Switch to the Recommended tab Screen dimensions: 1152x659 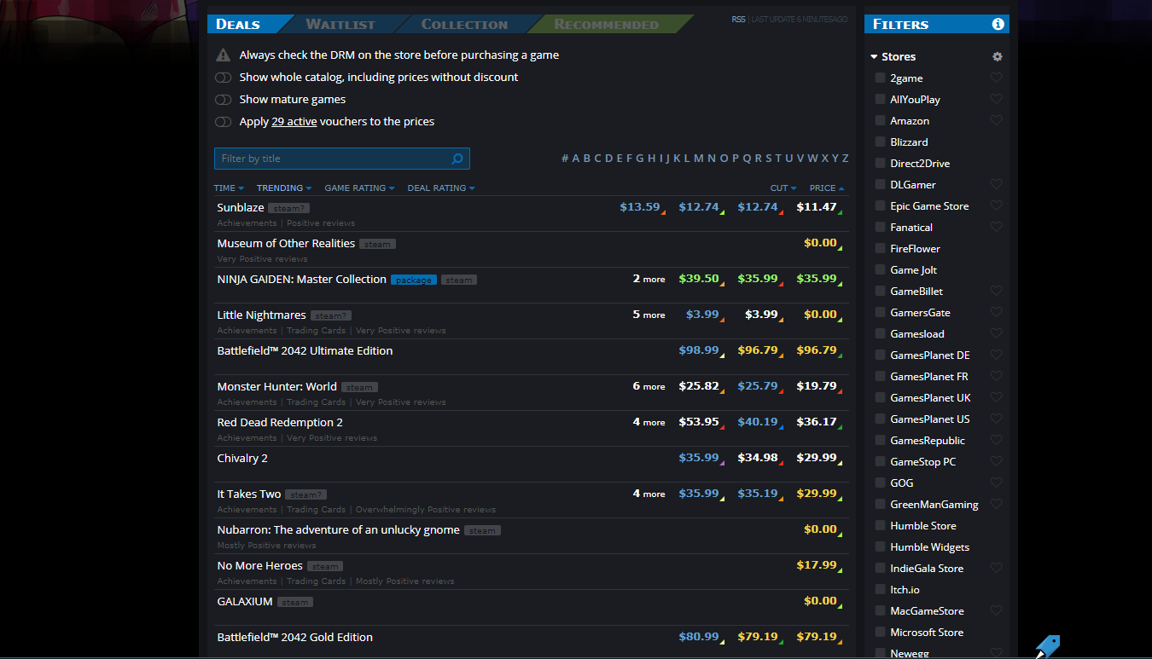[606, 24]
